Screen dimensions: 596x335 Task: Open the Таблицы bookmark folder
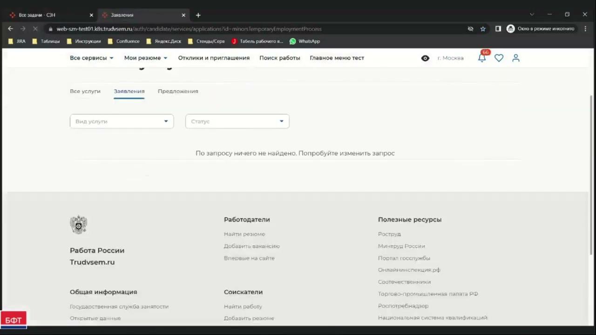[46, 41]
